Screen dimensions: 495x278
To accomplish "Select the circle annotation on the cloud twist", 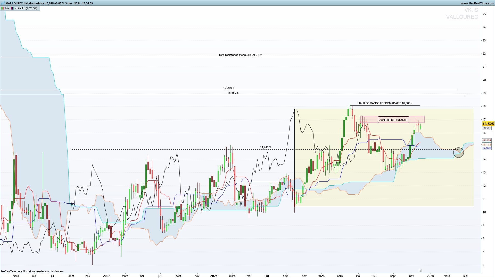I will coord(458,153).
